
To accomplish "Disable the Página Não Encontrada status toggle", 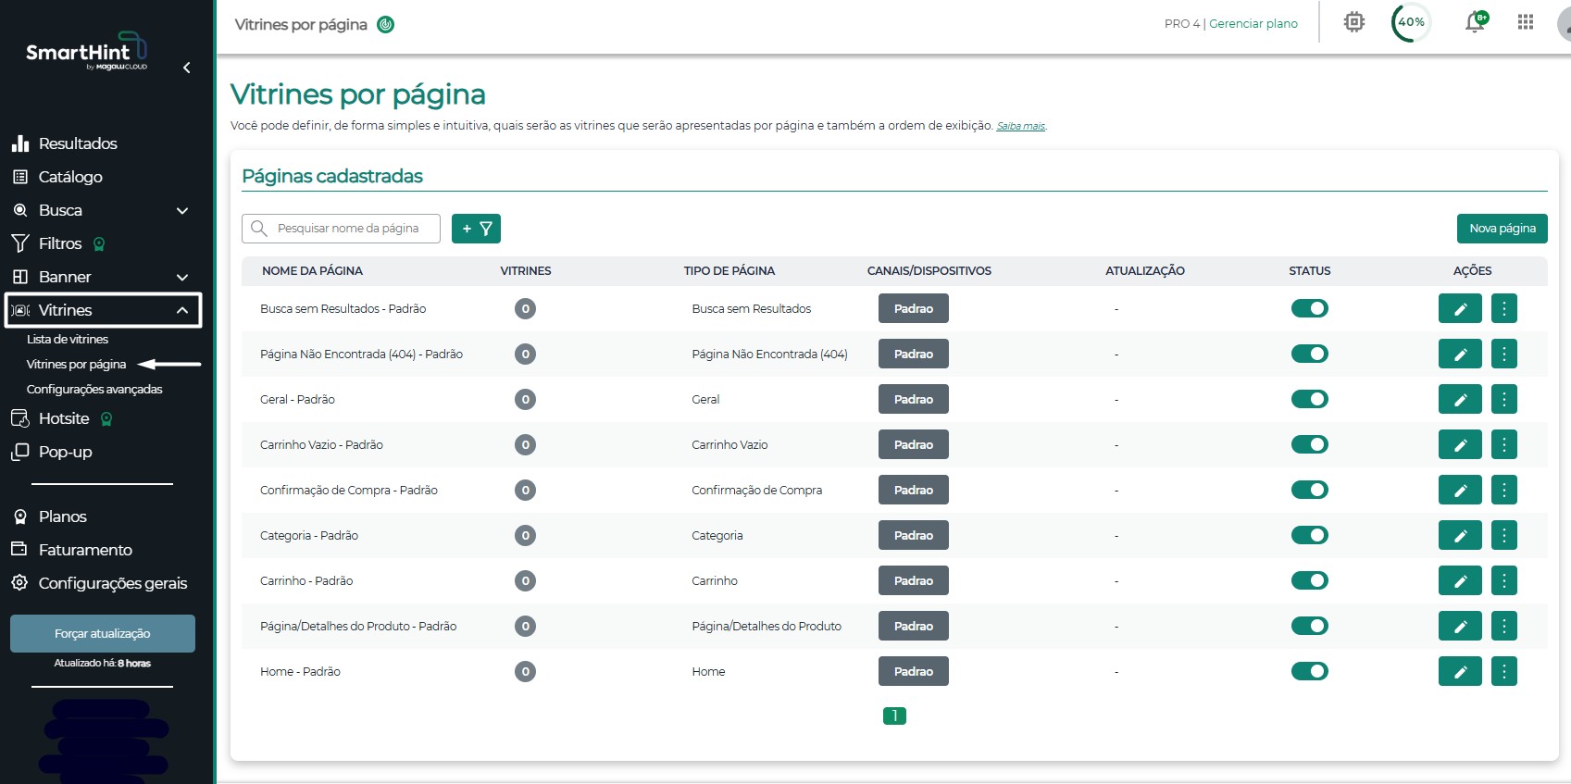I will 1309,354.
